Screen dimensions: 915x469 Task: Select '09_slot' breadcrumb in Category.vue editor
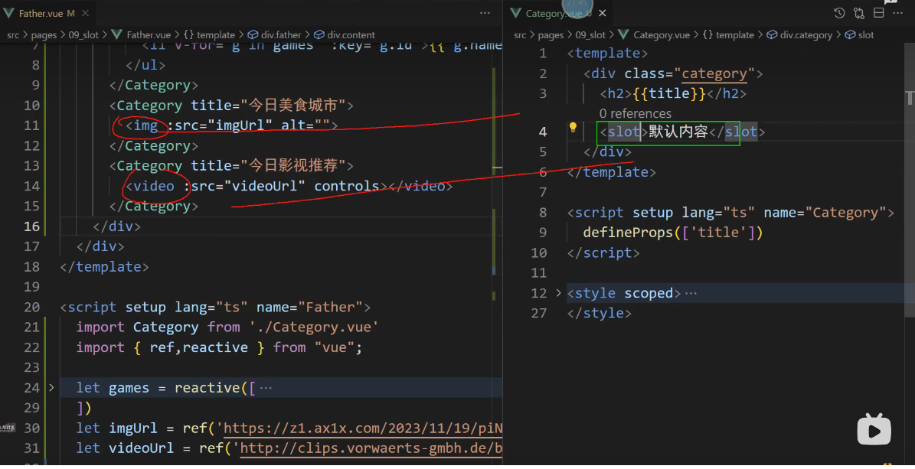[x=590, y=35]
